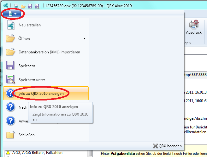Image resolution: width=207 pixels, height=157 pixels.
Task: Click the save floppy quick access icon
Action: coord(30,6)
